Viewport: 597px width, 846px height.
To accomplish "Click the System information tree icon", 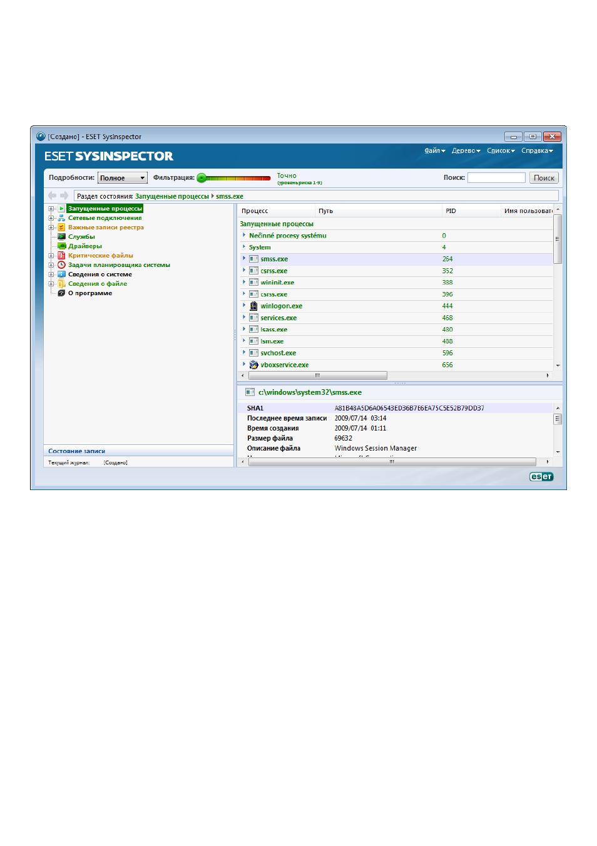I will (62, 274).
